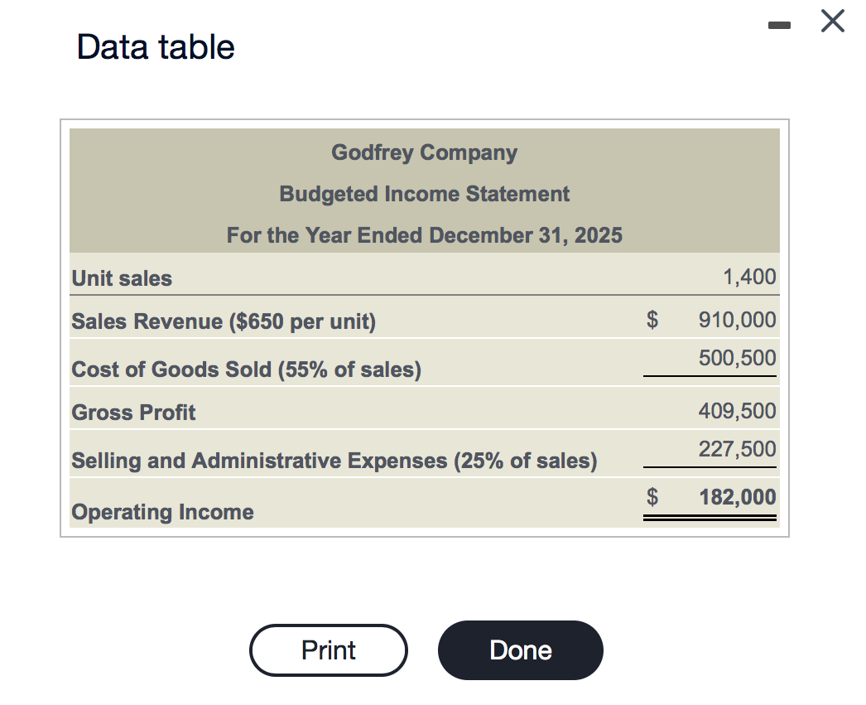Select the Unit sales row label
866x705 pixels.
(x=123, y=278)
